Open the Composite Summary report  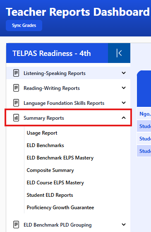coord(50,170)
